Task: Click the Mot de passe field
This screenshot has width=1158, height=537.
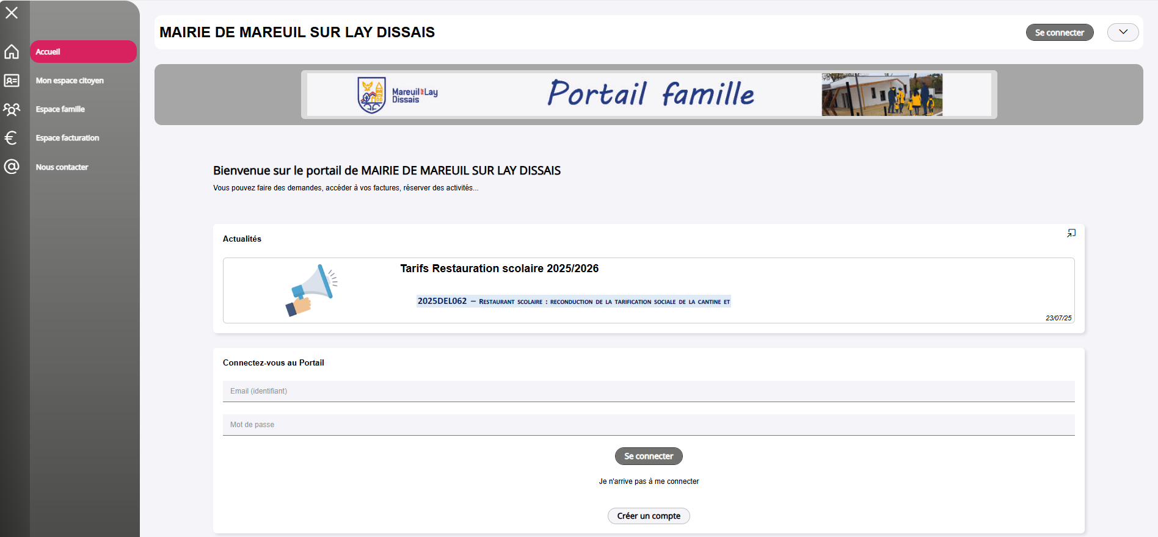Action: click(649, 425)
